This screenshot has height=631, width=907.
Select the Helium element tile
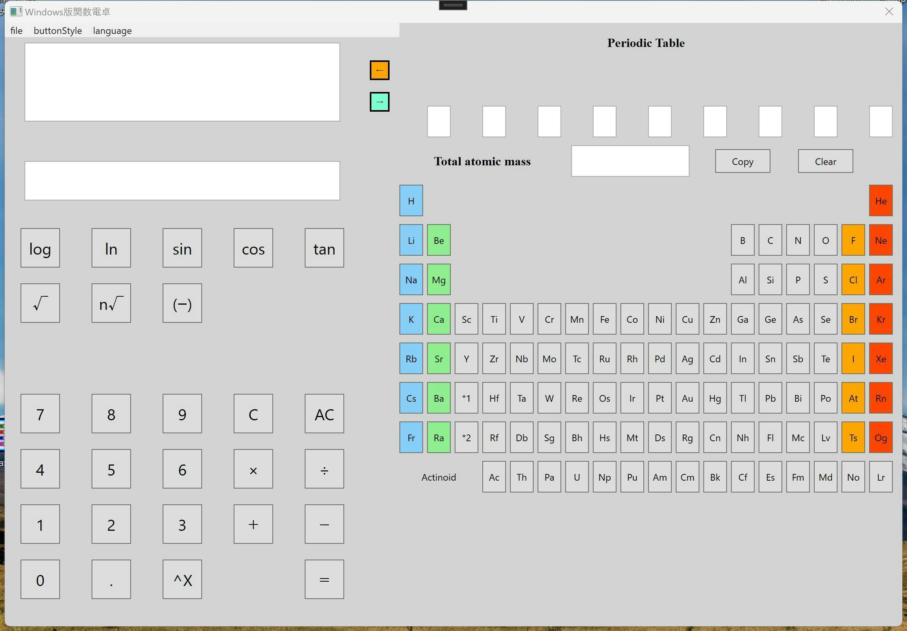tap(881, 200)
